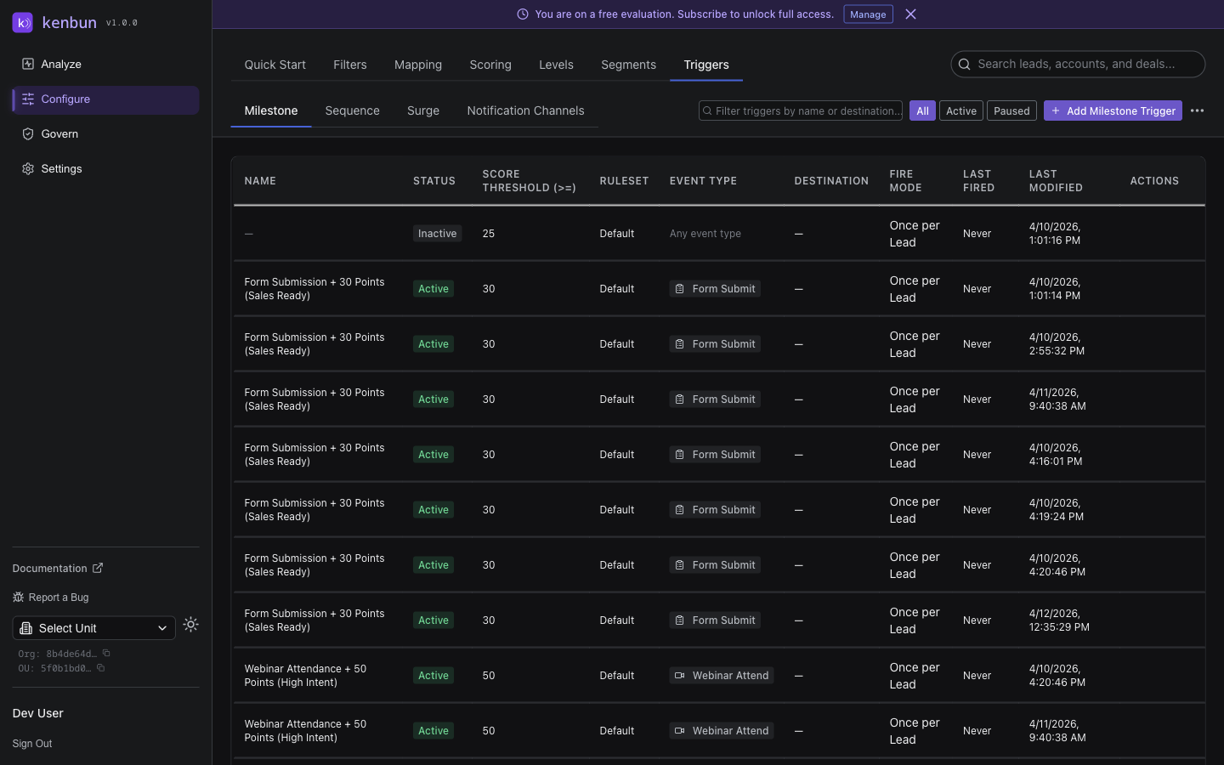This screenshot has width=1224, height=765.
Task: Click 'Any event type' in the first row
Action: (x=705, y=234)
